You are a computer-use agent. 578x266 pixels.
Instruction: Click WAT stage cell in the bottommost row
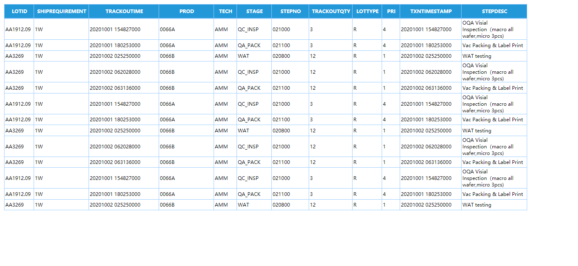(243, 205)
